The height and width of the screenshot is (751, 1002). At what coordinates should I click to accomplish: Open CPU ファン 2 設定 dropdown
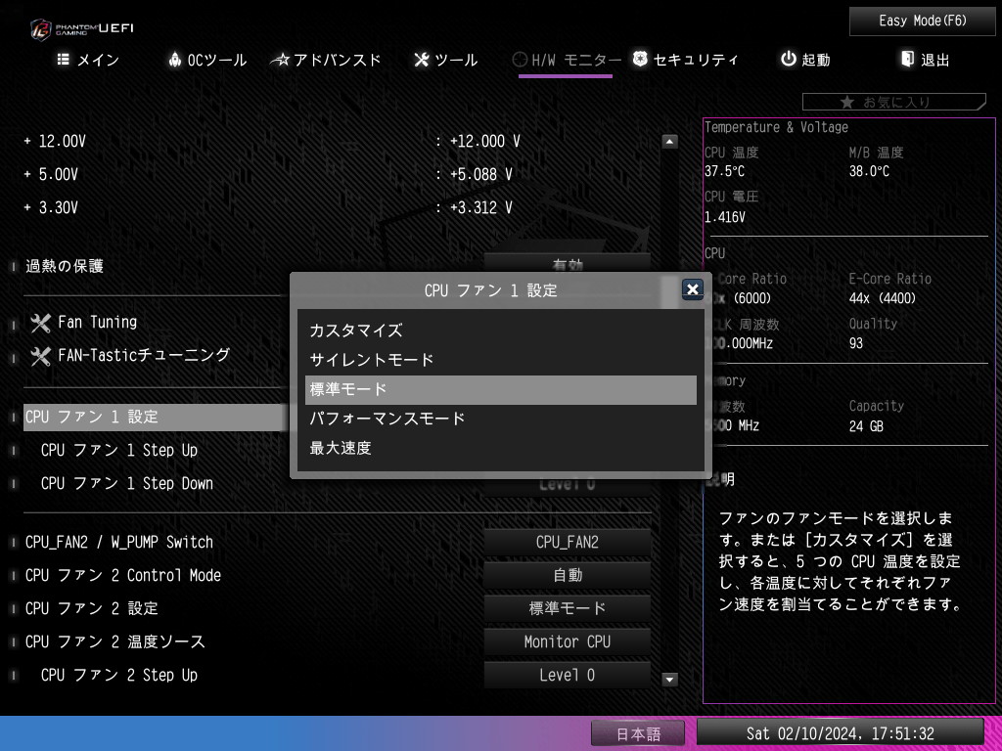(x=568, y=608)
